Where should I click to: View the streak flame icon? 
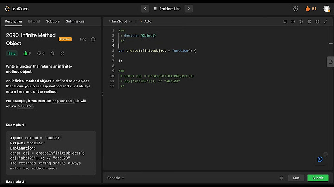pyautogui.click(x=308, y=9)
